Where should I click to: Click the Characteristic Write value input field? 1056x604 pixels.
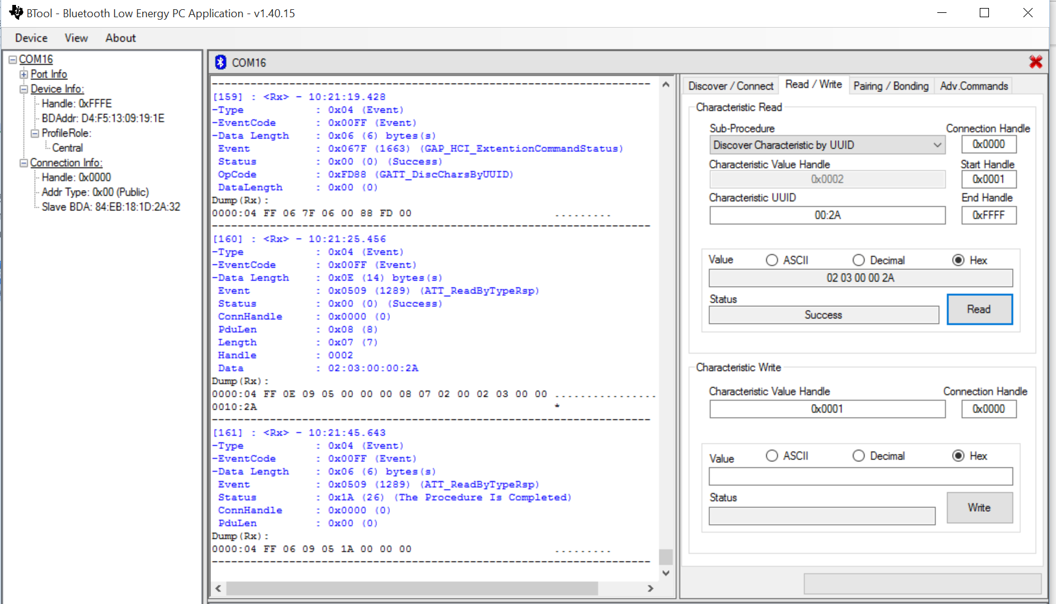(x=860, y=476)
